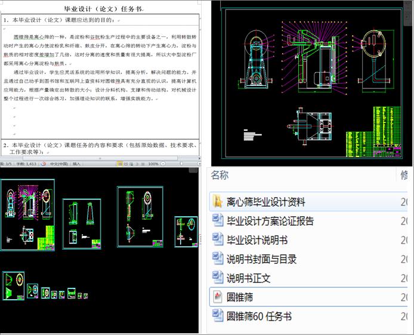Click the zoom out minus button in Word
Image resolution: width=414 pixels, height=335 pixels.
tap(163, 164)
